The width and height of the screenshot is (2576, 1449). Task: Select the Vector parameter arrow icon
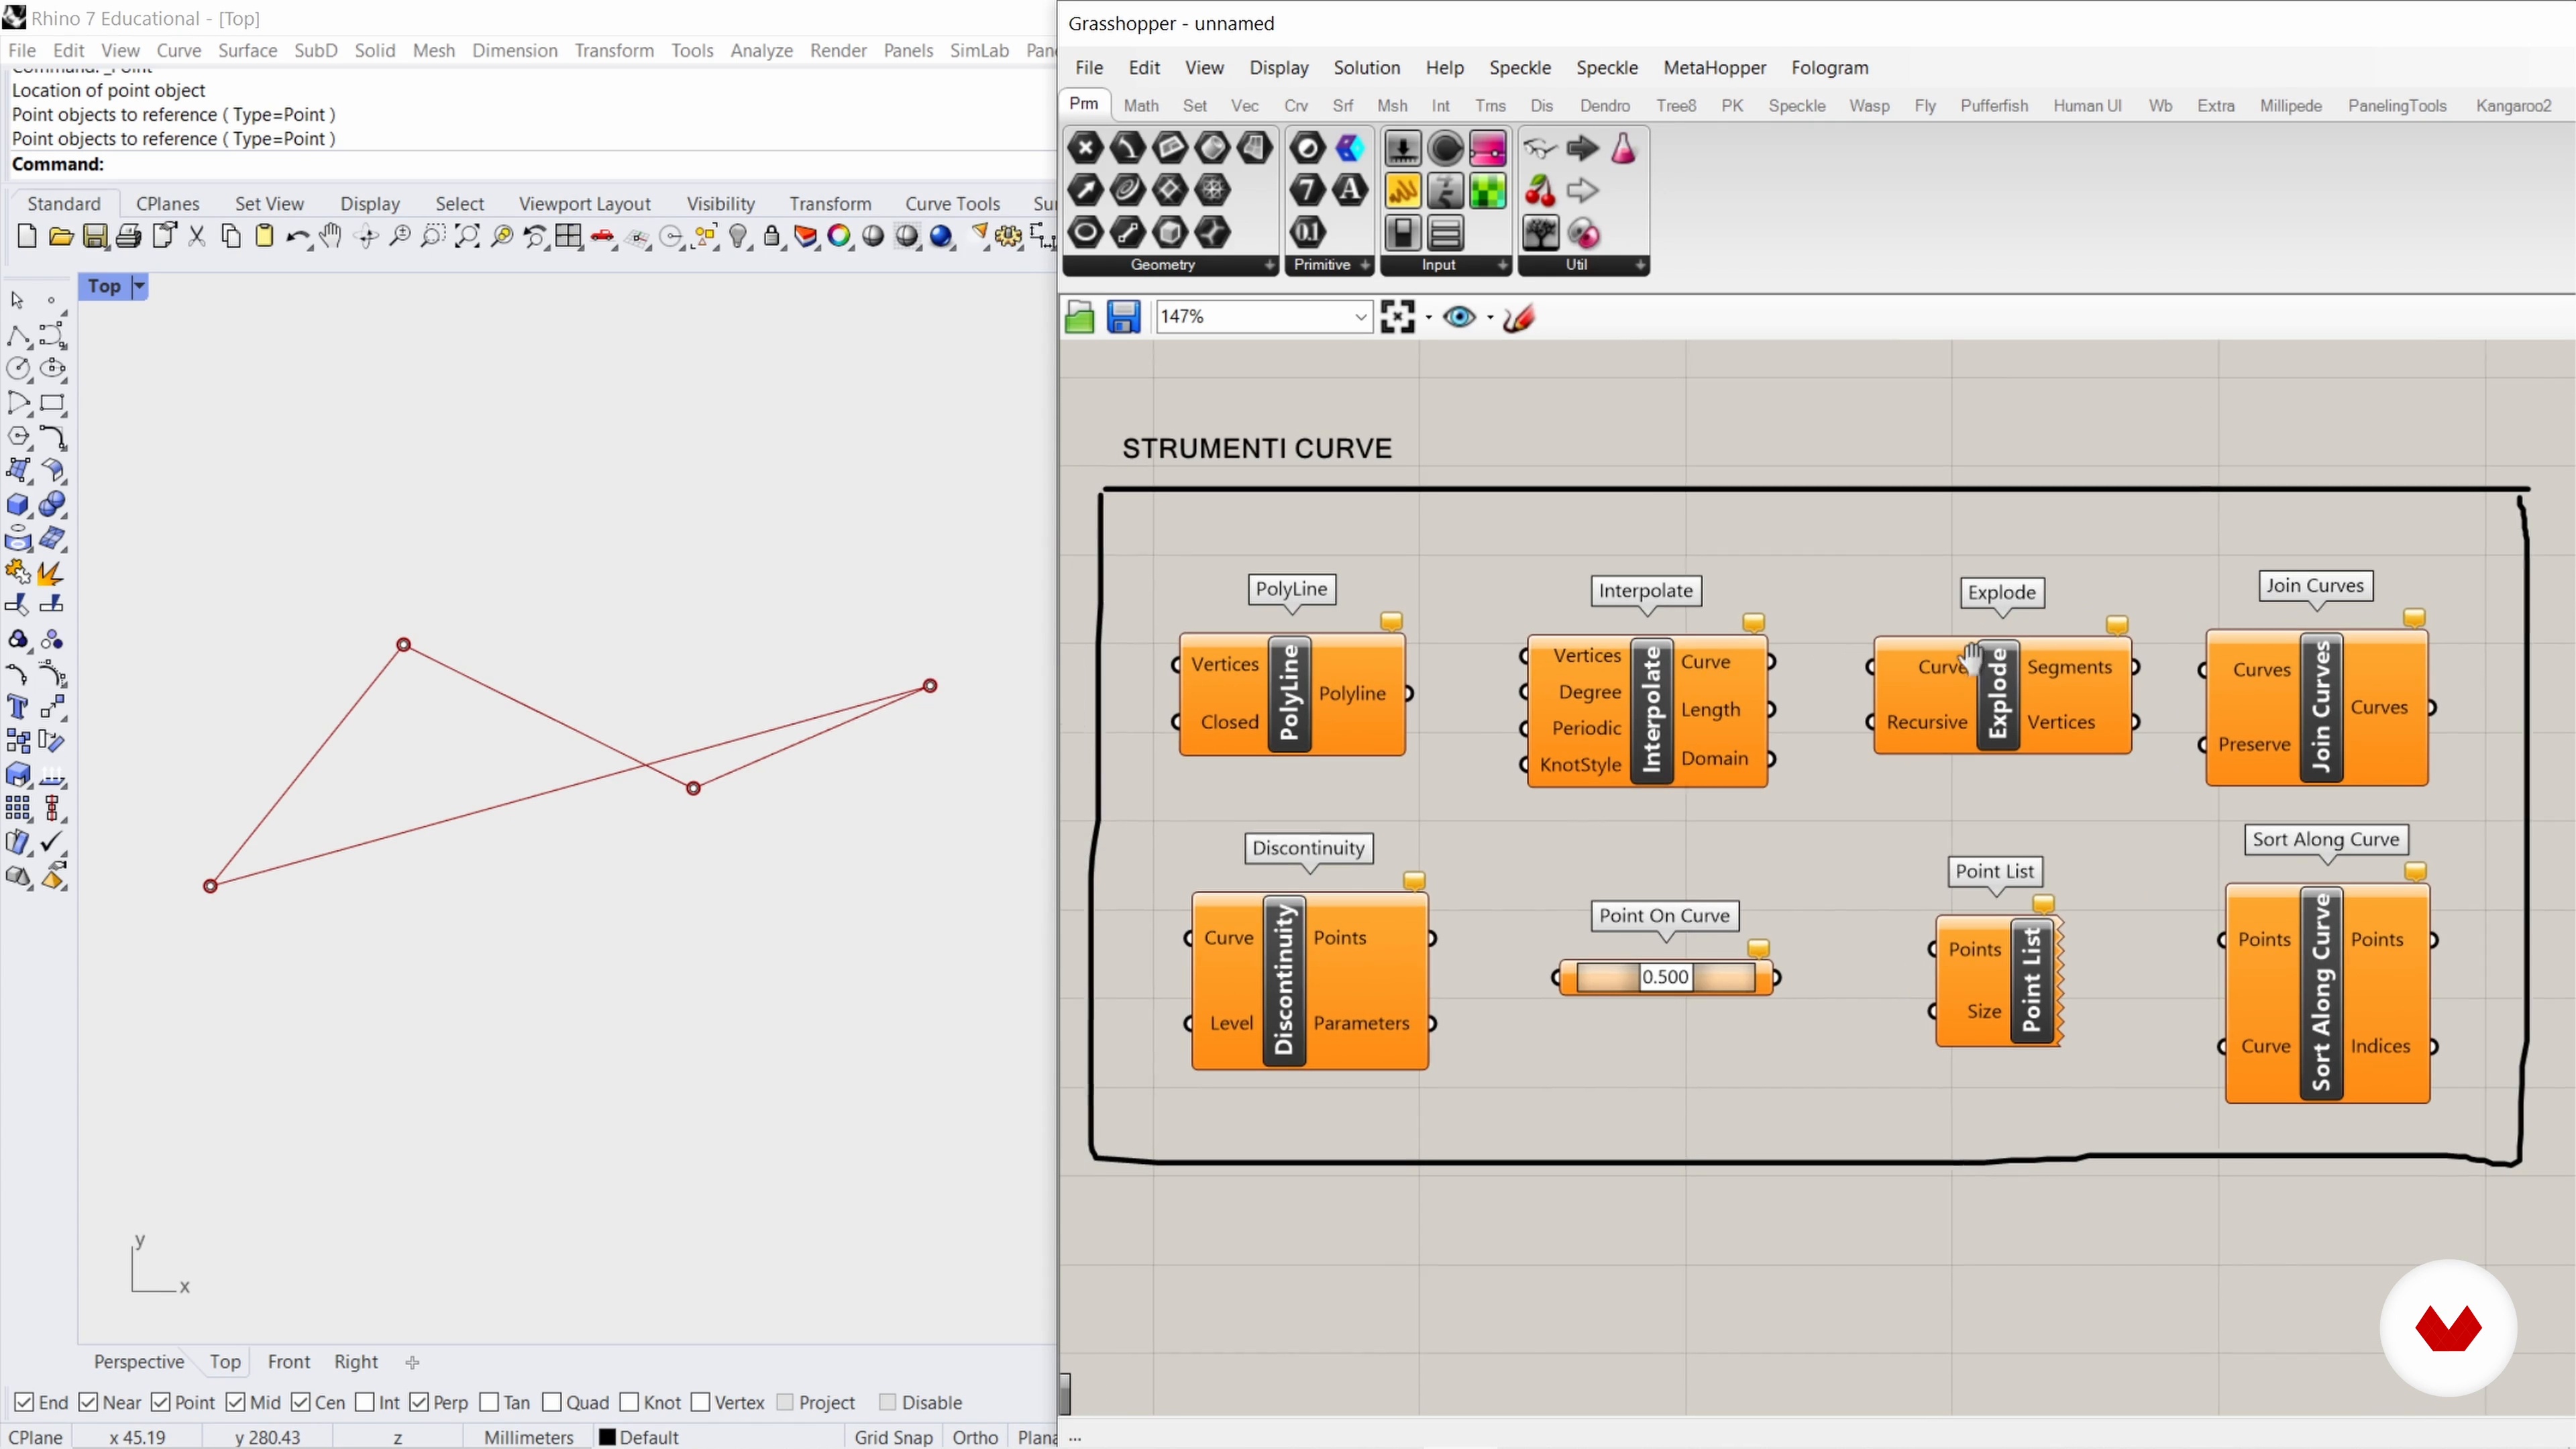coord(1085,190)
